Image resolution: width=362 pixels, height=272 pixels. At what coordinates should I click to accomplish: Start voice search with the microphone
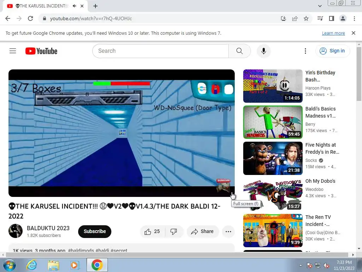[264, 51]
